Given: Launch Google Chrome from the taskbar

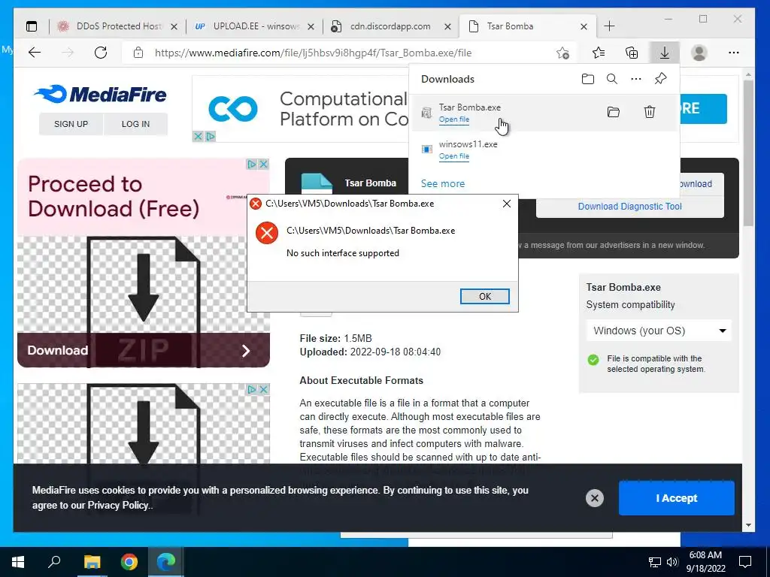Looking at the screenshot, I should (x=129, y=562).
